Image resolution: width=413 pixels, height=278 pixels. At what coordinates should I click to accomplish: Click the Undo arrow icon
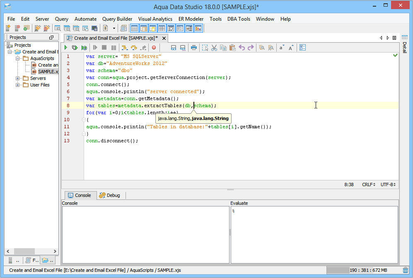tap(242, 48)
